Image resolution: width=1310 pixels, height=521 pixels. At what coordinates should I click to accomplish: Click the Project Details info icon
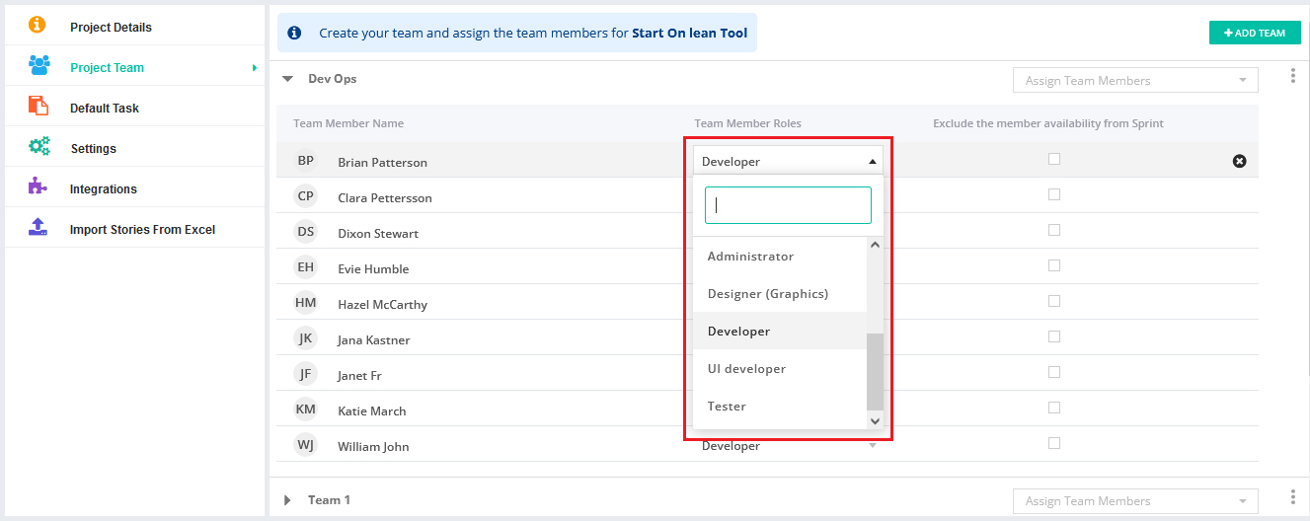click(x=38, y=26)
